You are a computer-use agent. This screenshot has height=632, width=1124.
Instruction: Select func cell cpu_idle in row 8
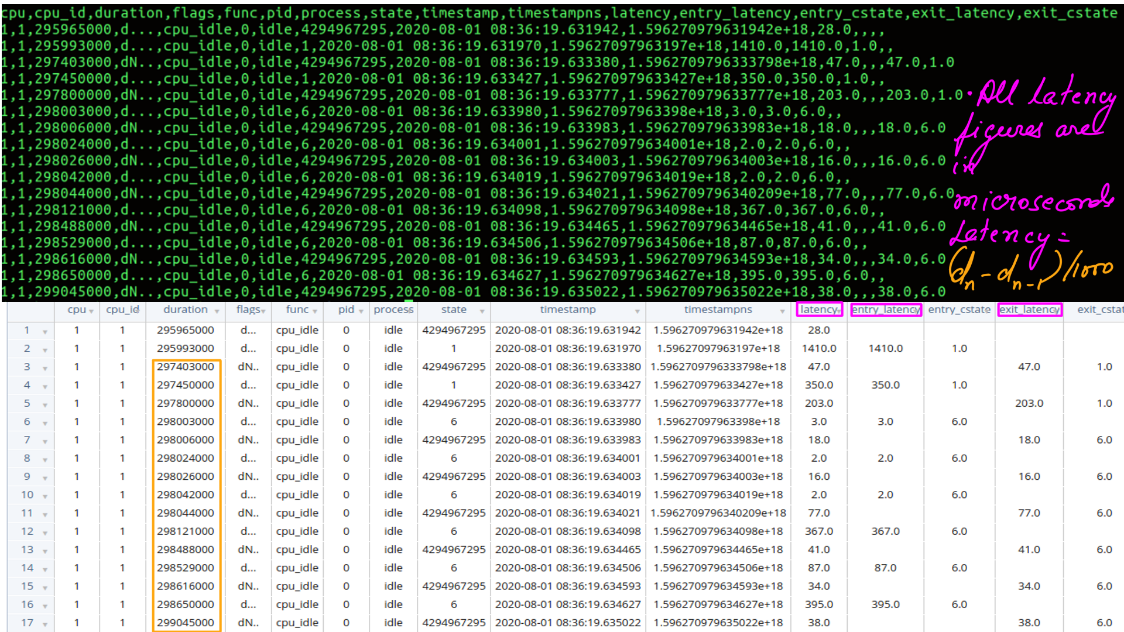coord(297,458)
